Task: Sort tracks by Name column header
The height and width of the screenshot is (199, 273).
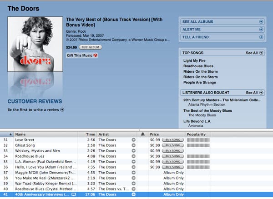Action: 45,134
